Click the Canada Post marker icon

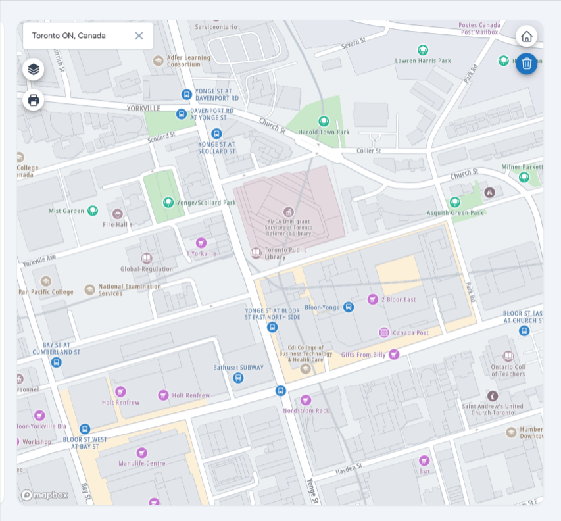[x=384, y=332]
